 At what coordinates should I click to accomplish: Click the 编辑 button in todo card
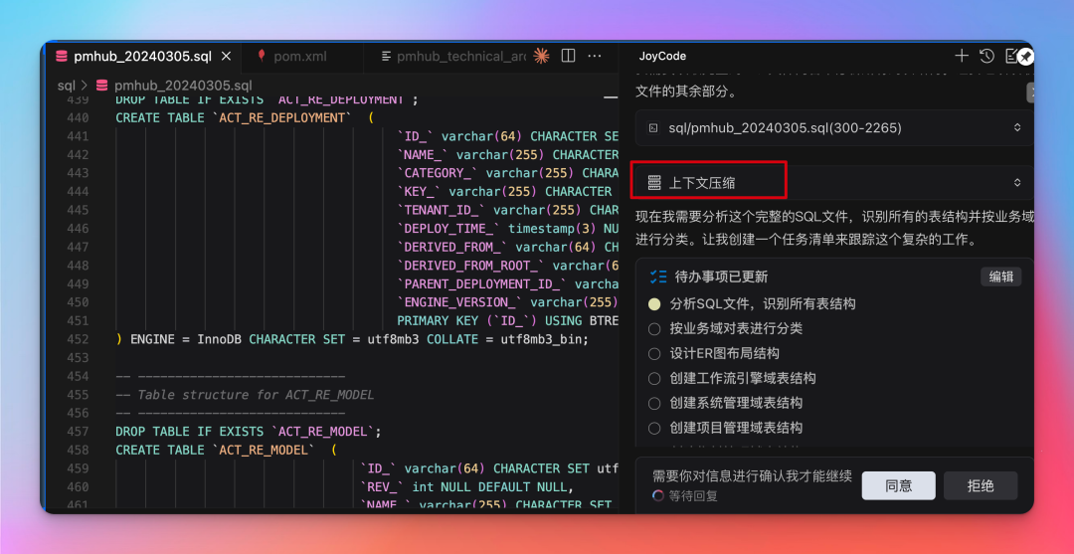[x=1001, y=277]
